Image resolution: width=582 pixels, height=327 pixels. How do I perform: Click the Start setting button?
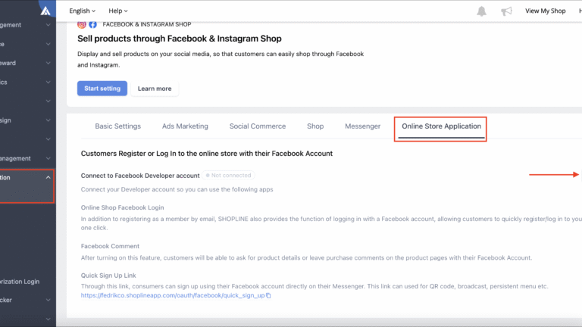102,89
